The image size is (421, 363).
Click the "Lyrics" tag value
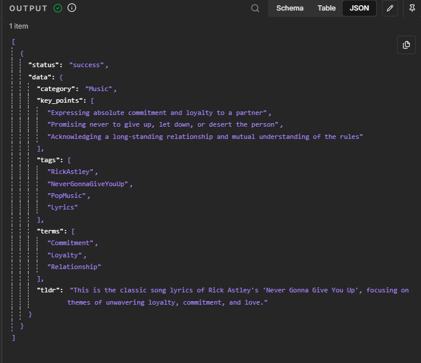pyautogui.click(x=62, y=207)
